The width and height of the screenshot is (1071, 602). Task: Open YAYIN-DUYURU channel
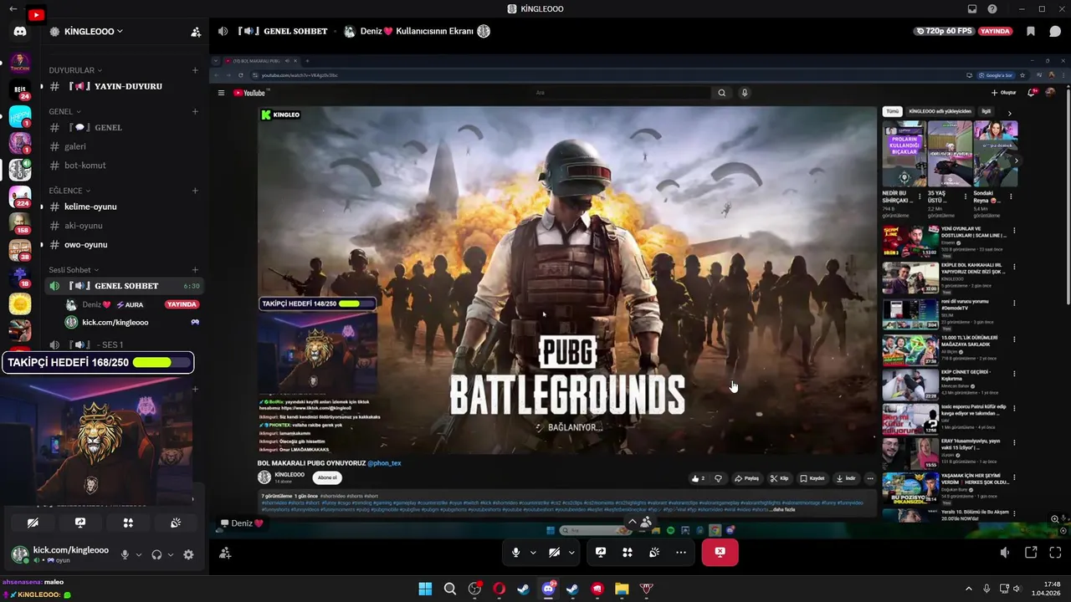[124, 86]
